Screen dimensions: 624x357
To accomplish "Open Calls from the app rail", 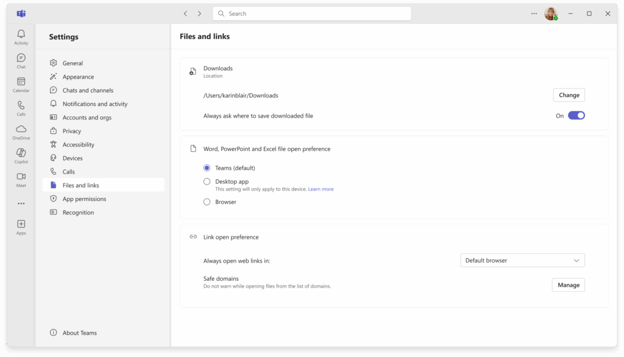I will 21,108.
